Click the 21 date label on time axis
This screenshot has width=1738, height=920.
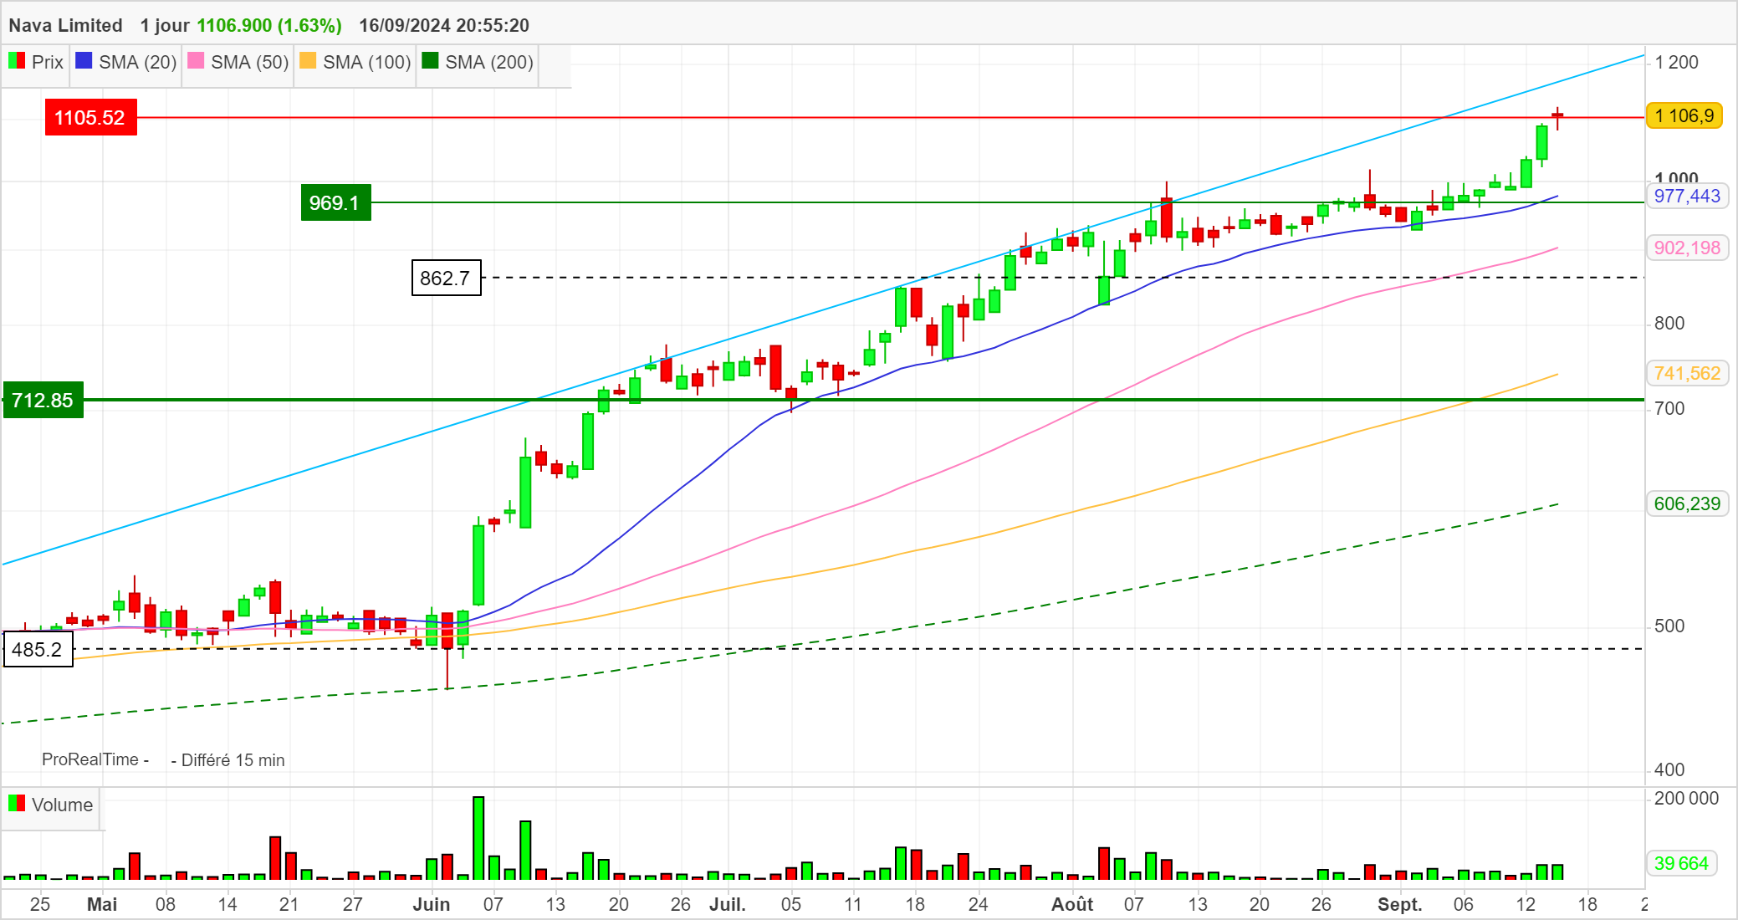coord(289,904)
